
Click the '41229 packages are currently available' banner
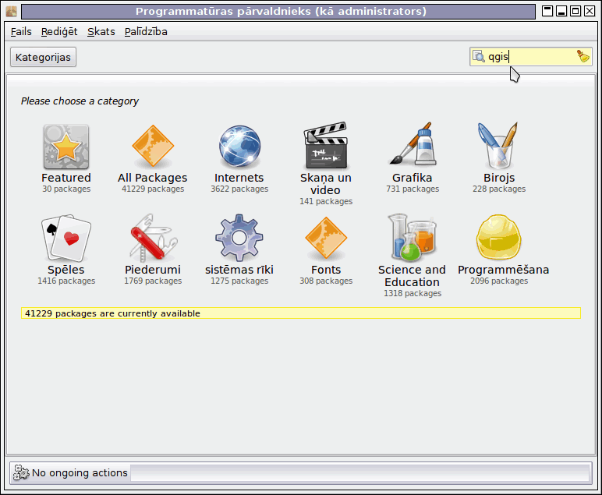point(301,313)
